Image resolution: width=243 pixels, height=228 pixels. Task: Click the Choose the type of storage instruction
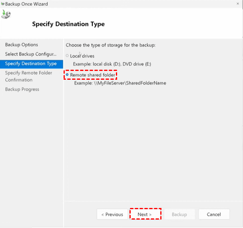tap(110, 45)
